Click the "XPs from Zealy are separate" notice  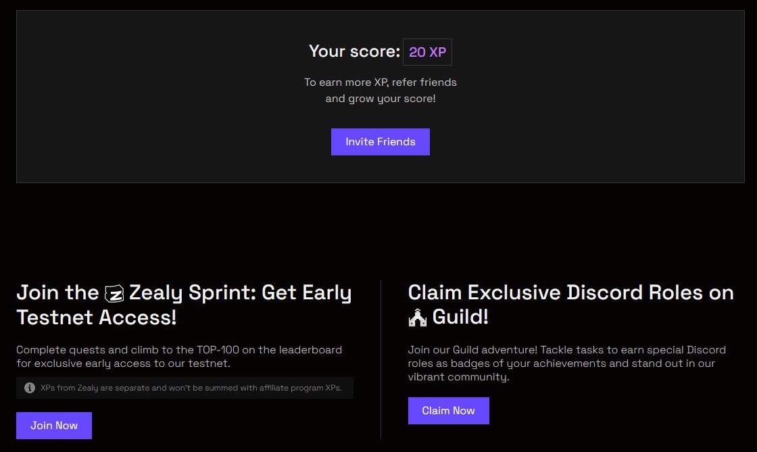click(x=191, y=388)
